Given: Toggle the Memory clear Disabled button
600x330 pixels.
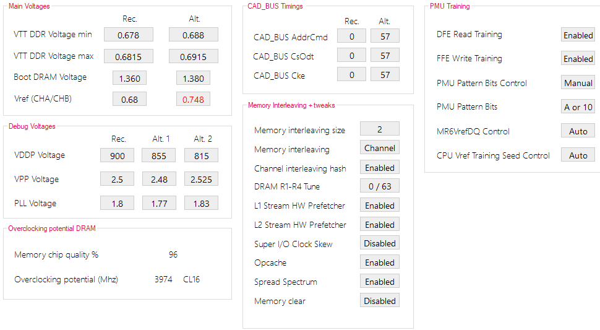Looking at the screenshot, I should point(380,301).
